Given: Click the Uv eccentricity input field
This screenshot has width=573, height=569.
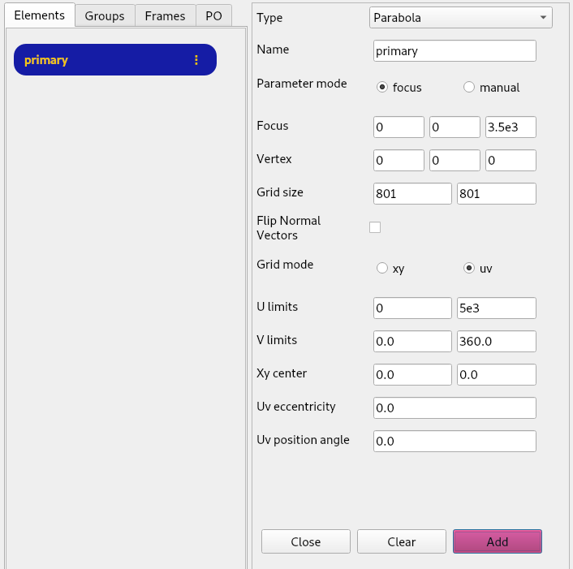Looking at the screenshot, I should point(455,407).
